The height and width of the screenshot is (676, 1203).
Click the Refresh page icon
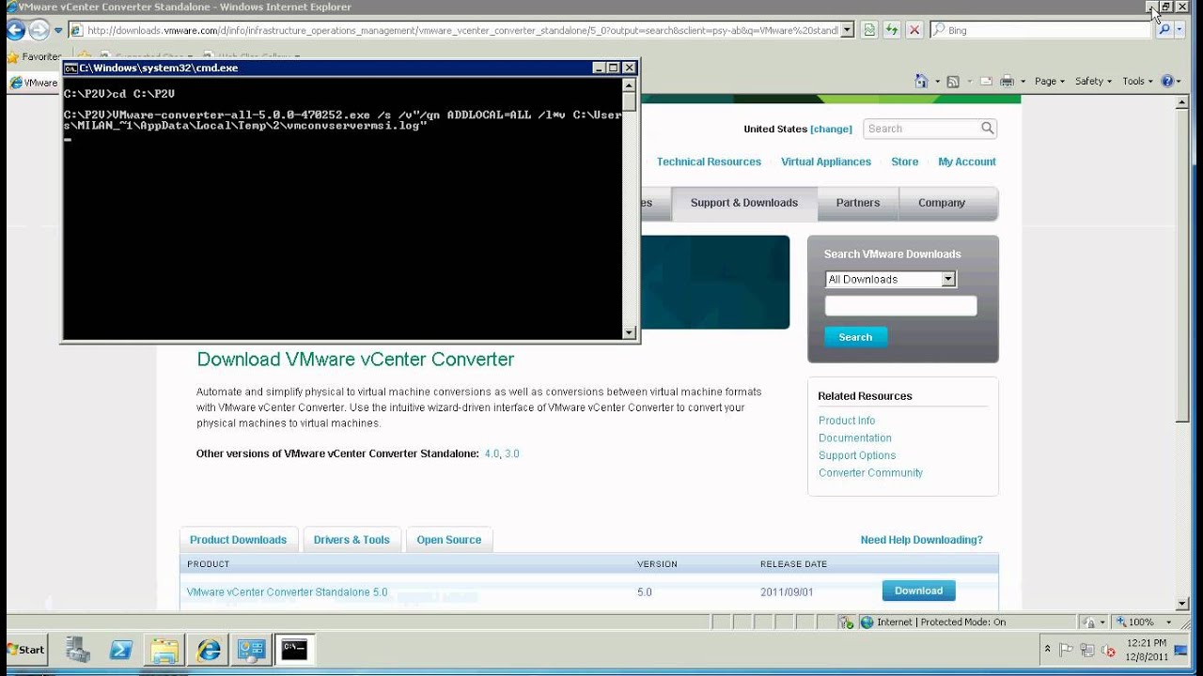891,30
